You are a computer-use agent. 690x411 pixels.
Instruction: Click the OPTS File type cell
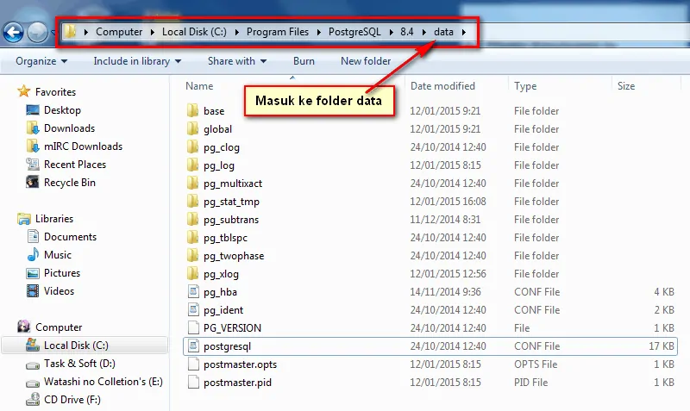(536, 364)
